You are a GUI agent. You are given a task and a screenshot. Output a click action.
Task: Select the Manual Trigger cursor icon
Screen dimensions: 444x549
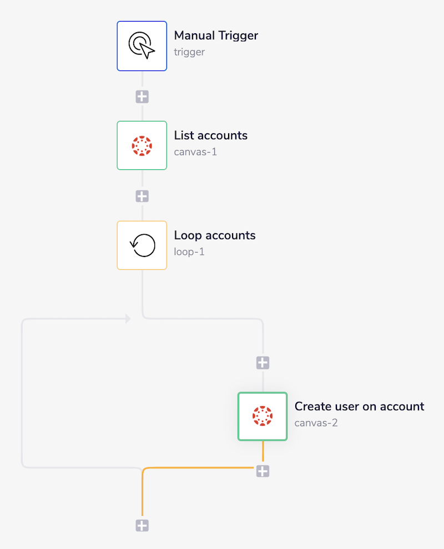(142, 46)
